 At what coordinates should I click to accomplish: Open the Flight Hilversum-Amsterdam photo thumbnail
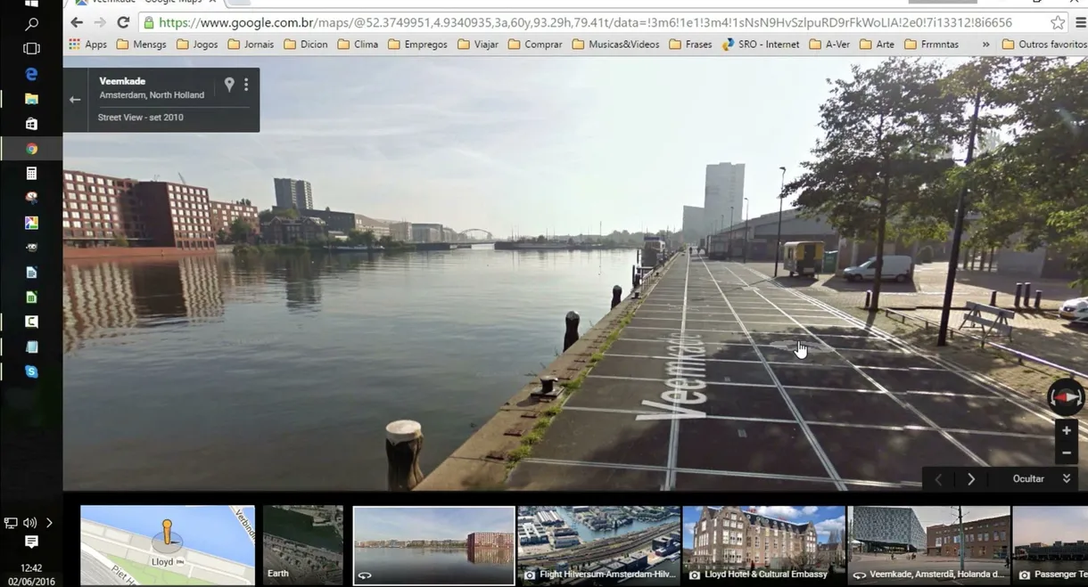click(x=598, y=545)
